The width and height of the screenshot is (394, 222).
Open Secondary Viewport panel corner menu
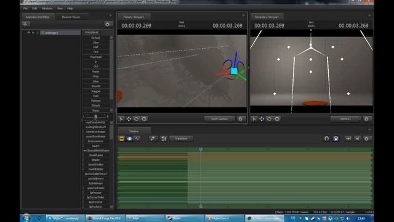369,15
